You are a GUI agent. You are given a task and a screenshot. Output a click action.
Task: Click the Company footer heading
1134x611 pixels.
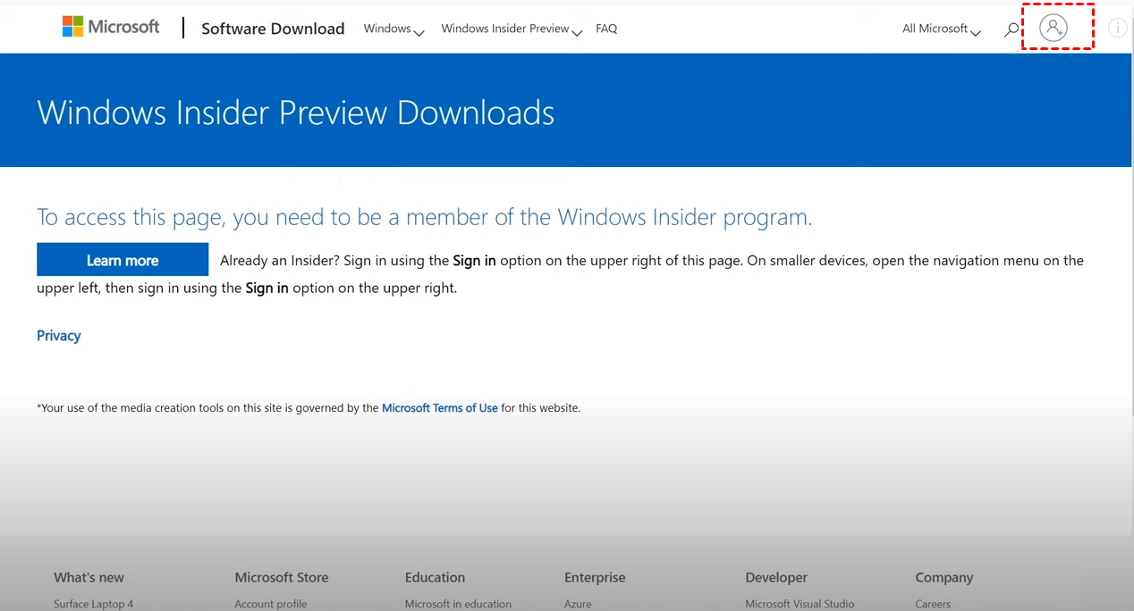[944, 577]
